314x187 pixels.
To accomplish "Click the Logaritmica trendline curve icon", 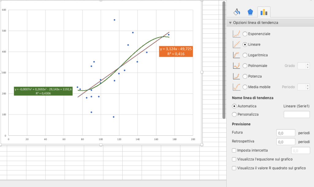I will pos(236,55).
